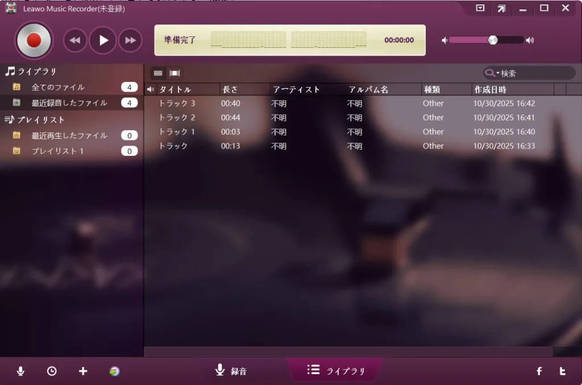The height and width of the screenshot is (385, 582).
Task: Switch to thumbnail view of the library
Action: pyautogui.click(x=174, y=73)
